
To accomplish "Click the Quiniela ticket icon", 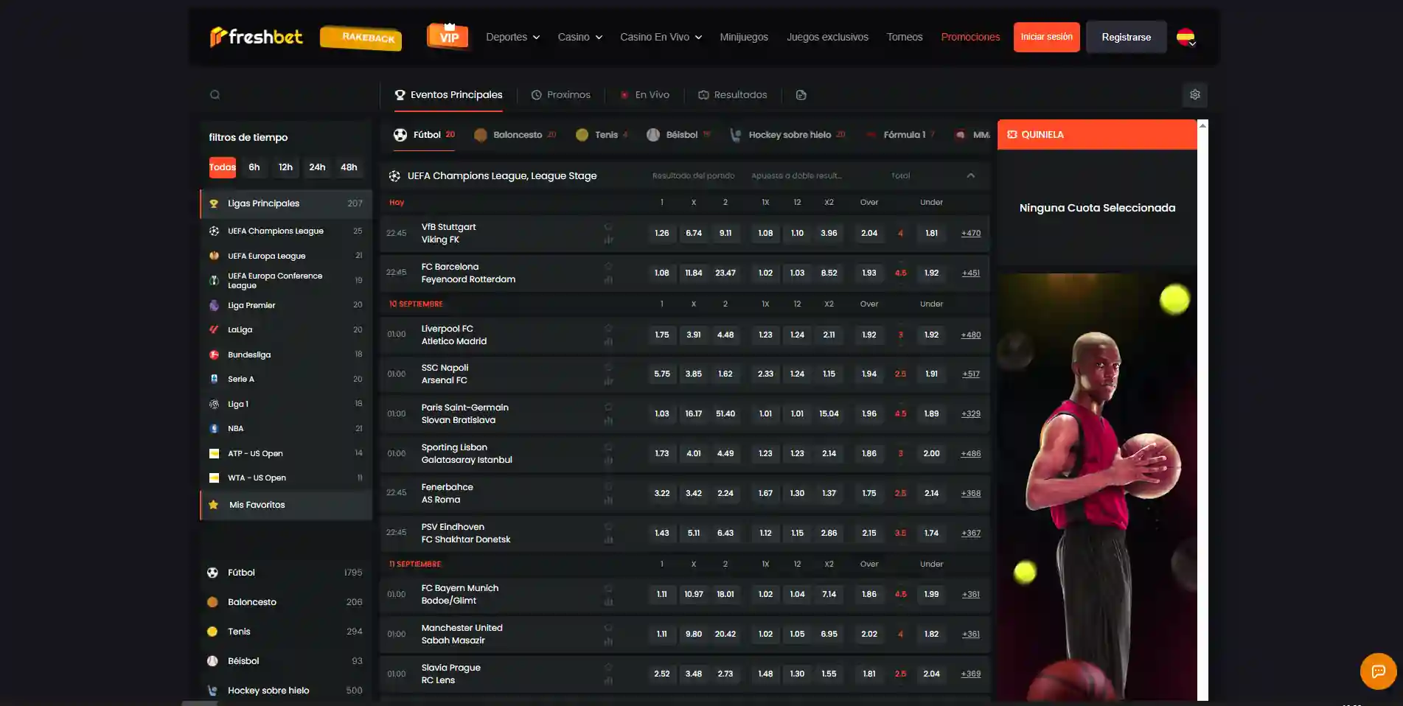I will pos(1012,134).
